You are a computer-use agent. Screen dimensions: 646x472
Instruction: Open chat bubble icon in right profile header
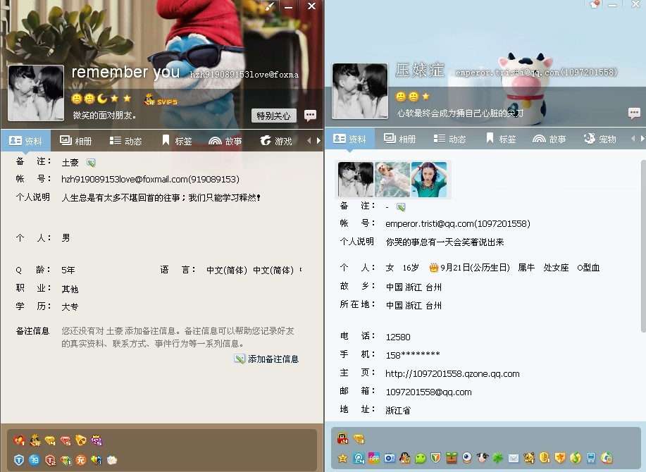coord(635,113)
